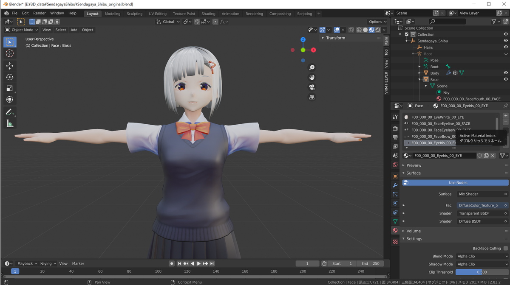510x285 pixels.
Task: Choose the Annotate tool
Action: tap(10, 112)
